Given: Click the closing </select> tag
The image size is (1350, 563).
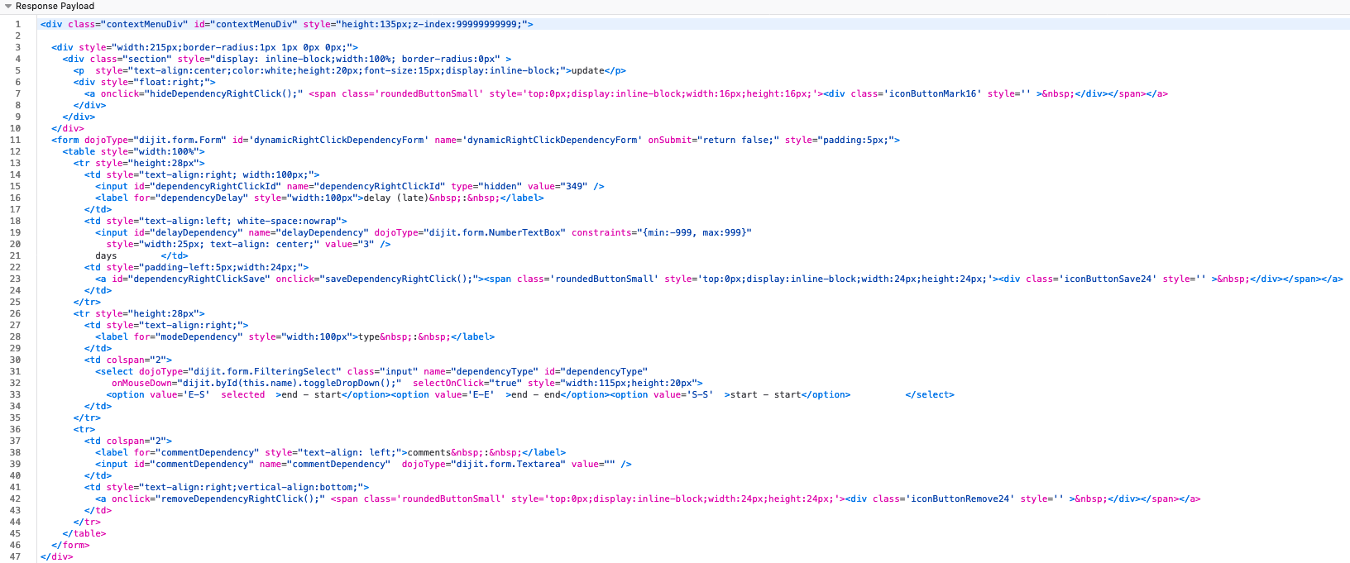Looking at the screenshot, I should [929, 394].
